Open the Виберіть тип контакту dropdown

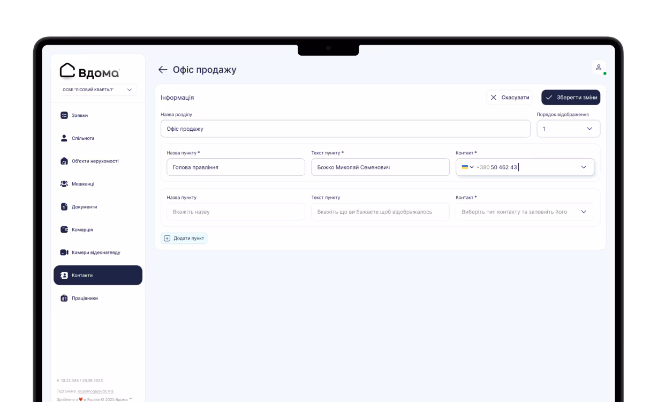pos(525,212)
